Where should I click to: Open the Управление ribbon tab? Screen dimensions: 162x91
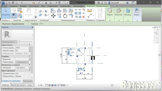[52, 6]
